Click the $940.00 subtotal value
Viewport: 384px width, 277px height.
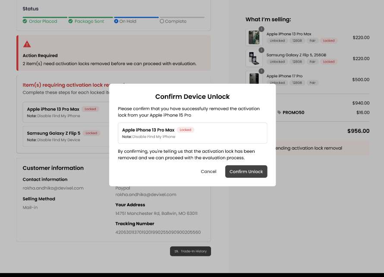coord(361,103)
